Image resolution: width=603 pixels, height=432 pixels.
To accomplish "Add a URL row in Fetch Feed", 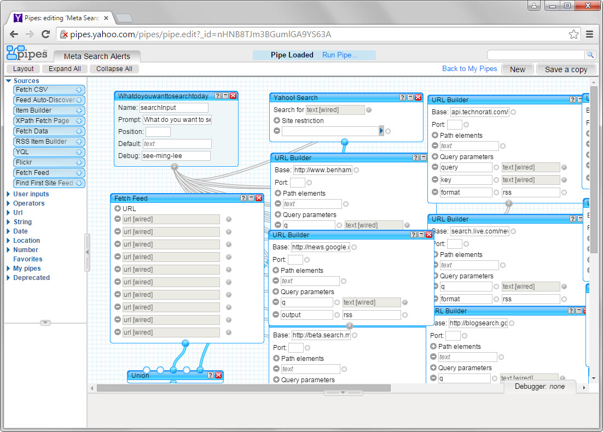I will (x=118, y=209).
